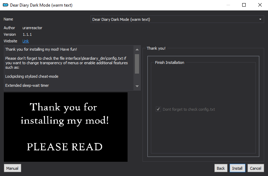This screenshot has height=176, width=268.
Task: Click description scrollbar up arrow
Action: tap(137, 50)
